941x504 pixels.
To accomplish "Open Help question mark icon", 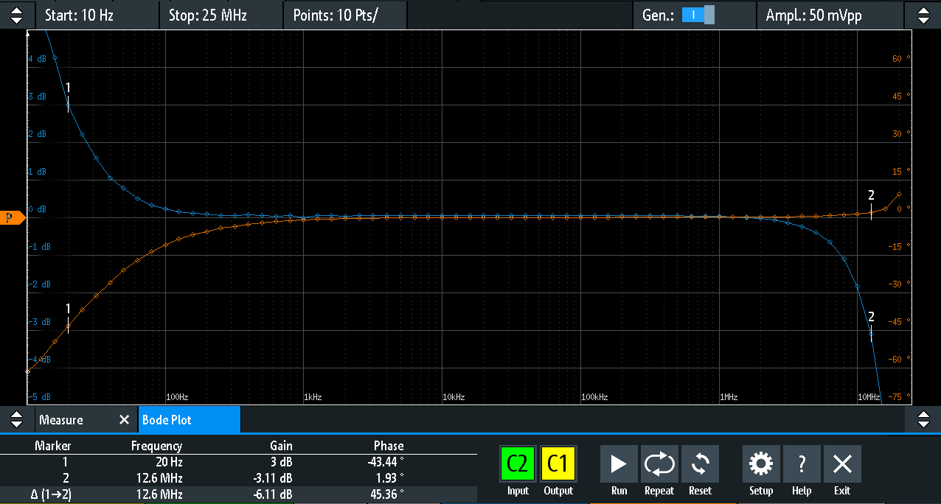I will [802, 463].
